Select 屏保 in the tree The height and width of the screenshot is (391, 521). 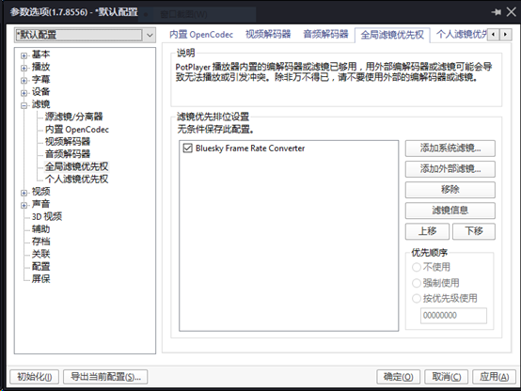click(x=40, y=279)
